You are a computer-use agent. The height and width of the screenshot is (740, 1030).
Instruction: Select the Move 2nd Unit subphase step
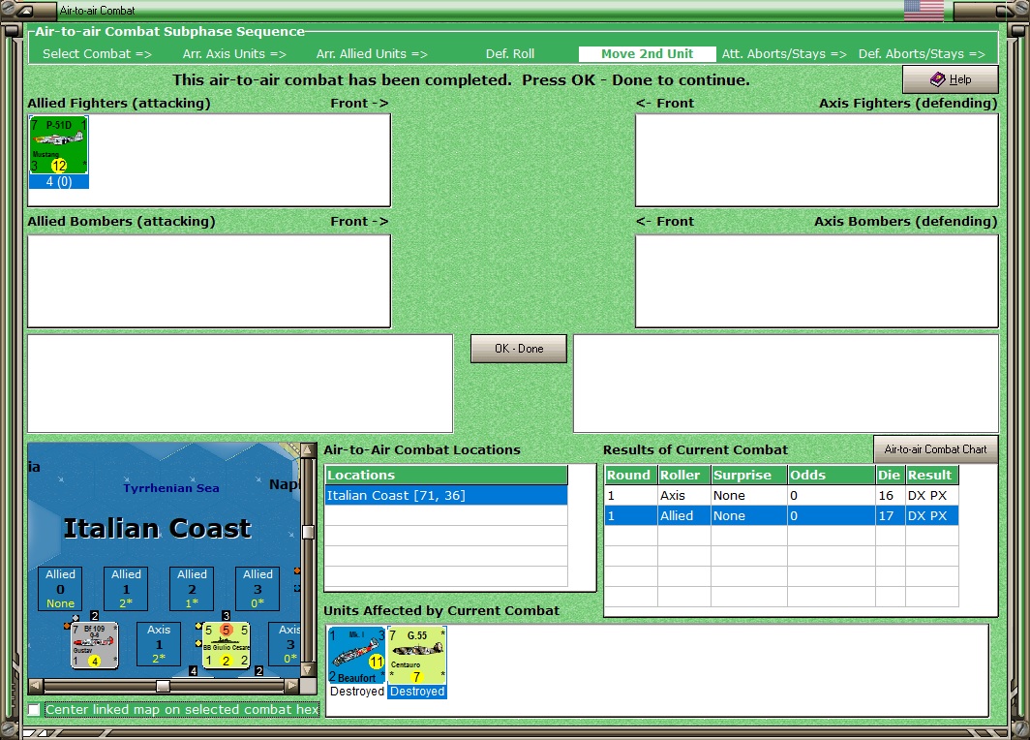click(647, 54)
